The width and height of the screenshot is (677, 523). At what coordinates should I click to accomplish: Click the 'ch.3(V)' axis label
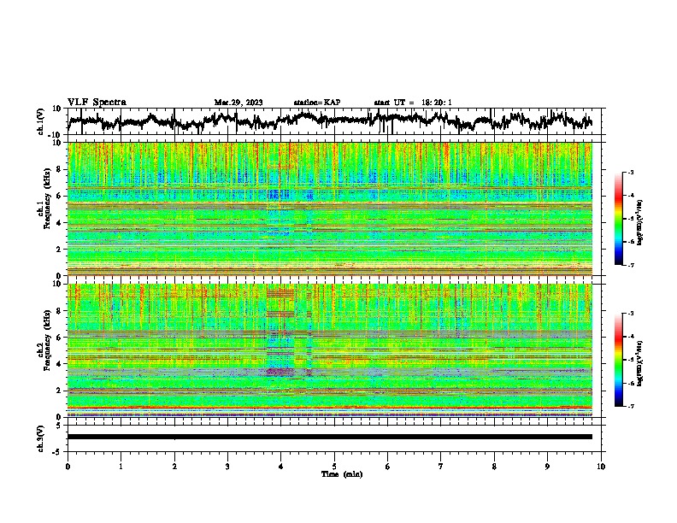coord(41,438)
